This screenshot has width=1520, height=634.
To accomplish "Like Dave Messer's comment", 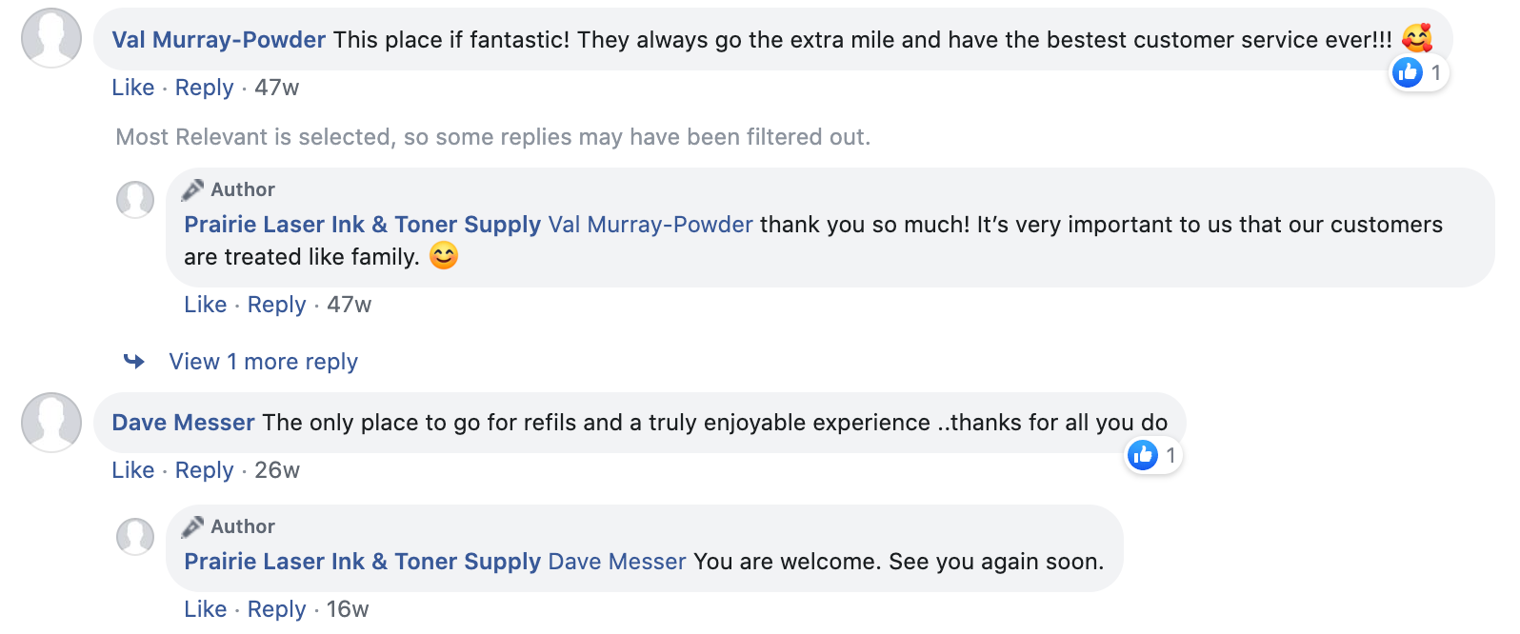I will coord(132,470).
